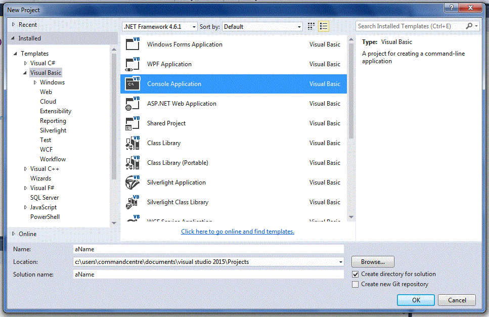Image resolution: width=489 pixels, height=317 pixels.
Task: Click the Console Application VB icon
Action: pyautogui.click(x=132, y=84)
